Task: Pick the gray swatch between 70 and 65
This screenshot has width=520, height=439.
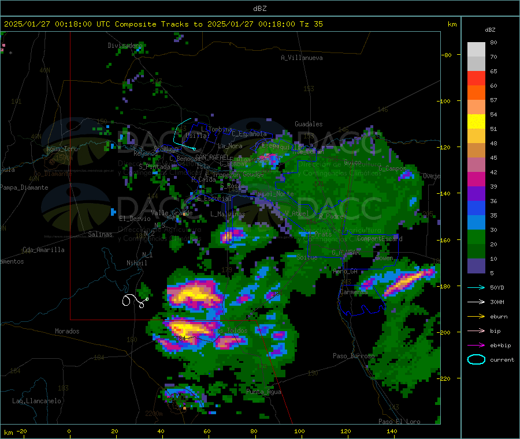Action: 476,64
